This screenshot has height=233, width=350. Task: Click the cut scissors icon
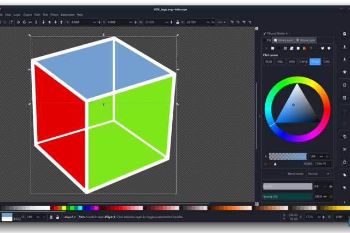[x=345, y=149]
